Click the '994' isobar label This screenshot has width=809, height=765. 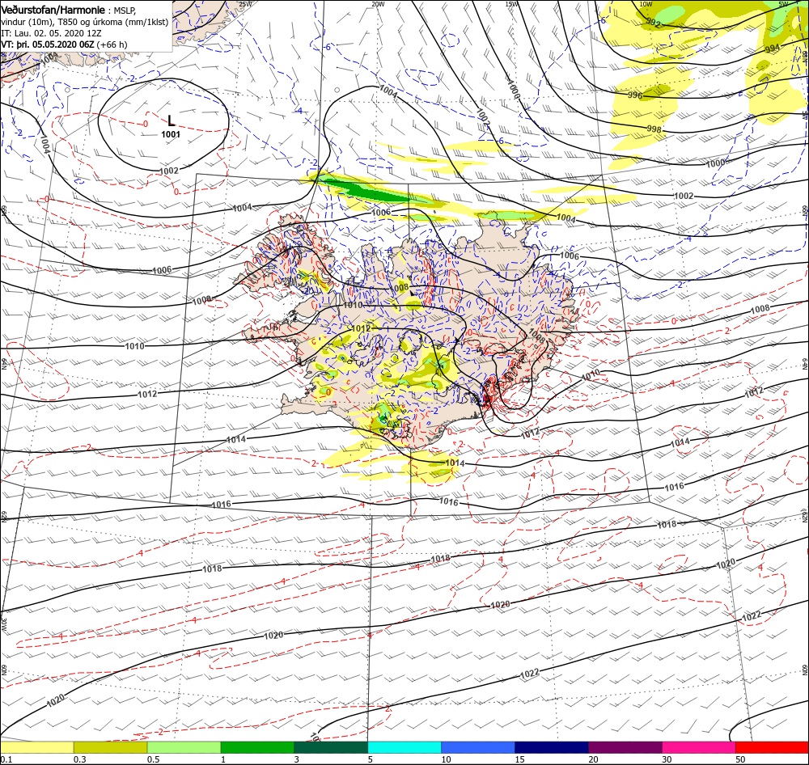click(773, 49)
